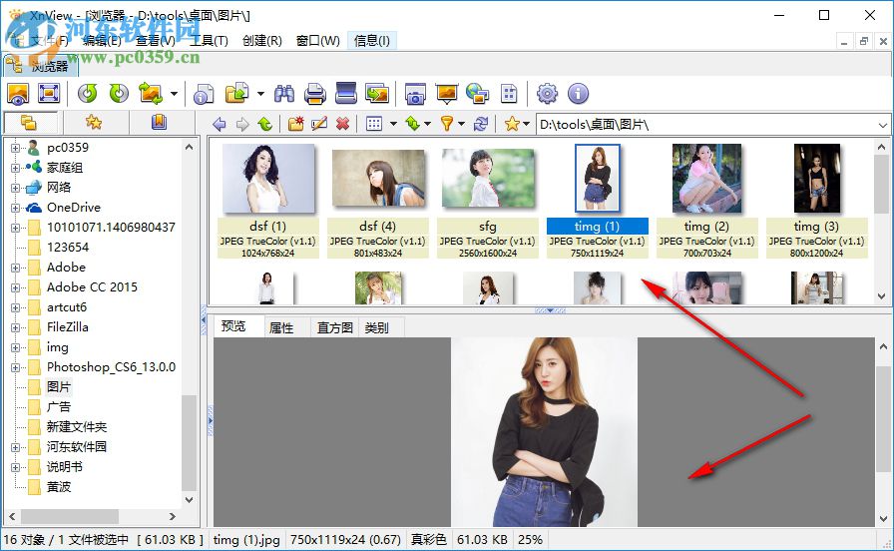Switch to full screen view icon
The width and height of the screenshot is (894, 551).
49,94
